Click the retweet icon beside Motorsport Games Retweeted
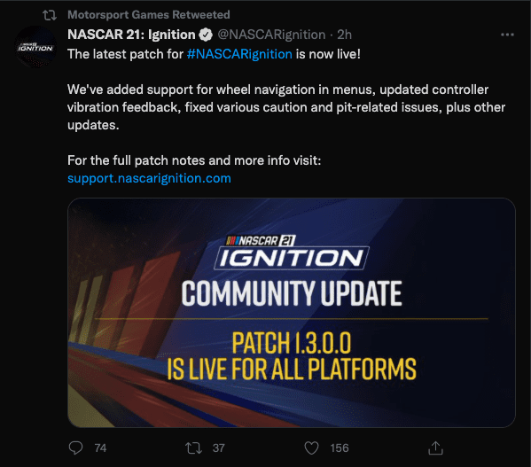Image resolution: width=531 pixels, height=467 pixels. [50, 15]
